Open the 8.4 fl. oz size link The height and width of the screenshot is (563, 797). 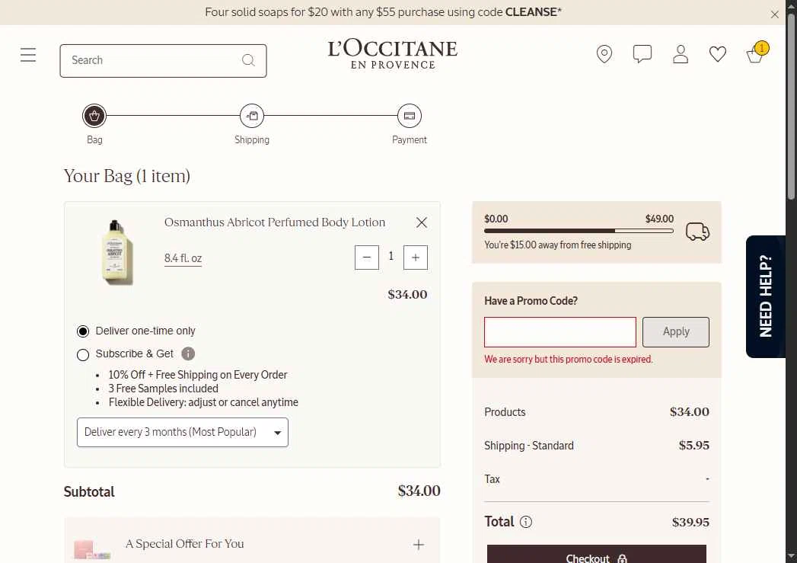(x=183, y=258)
